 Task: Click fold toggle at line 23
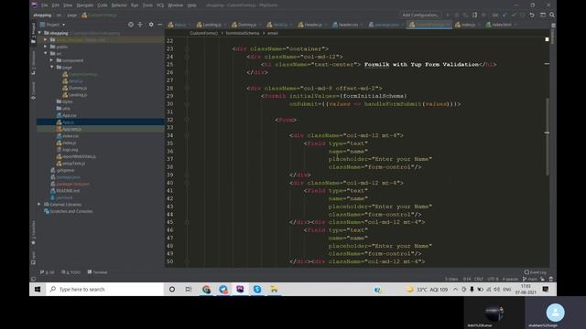coord(187,48)
